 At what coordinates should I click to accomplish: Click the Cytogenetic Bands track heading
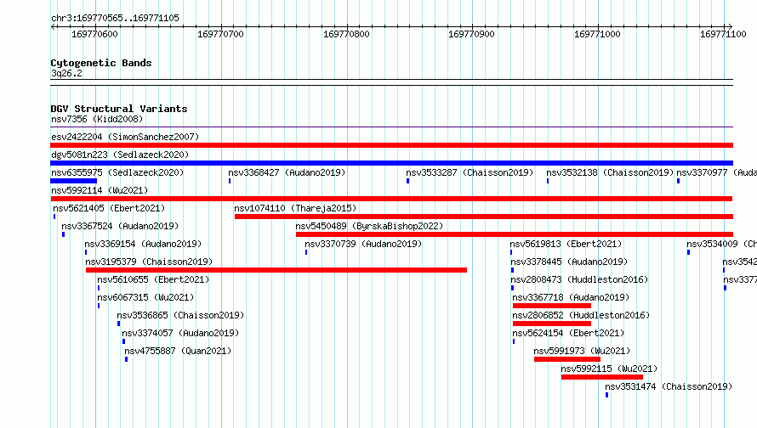click(x=101, y=63)
